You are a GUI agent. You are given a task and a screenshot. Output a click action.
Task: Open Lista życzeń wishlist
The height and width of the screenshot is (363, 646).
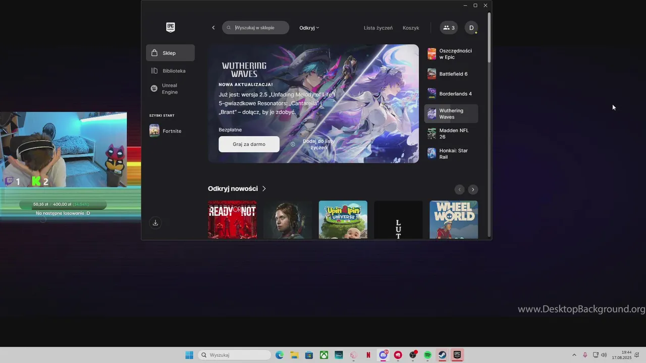point(378,28)
